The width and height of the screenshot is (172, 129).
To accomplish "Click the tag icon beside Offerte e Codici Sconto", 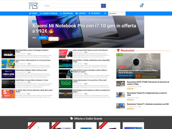I will click(71, 118).
